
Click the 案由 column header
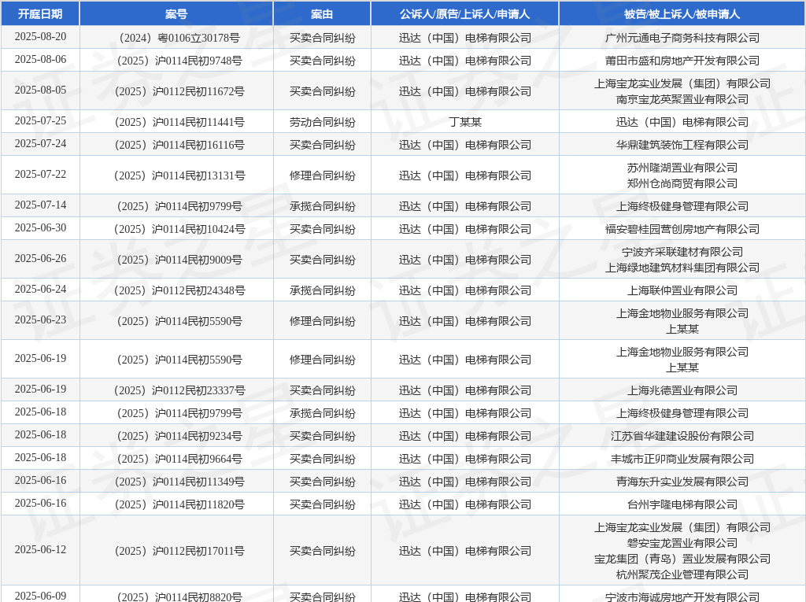(322, 14)
